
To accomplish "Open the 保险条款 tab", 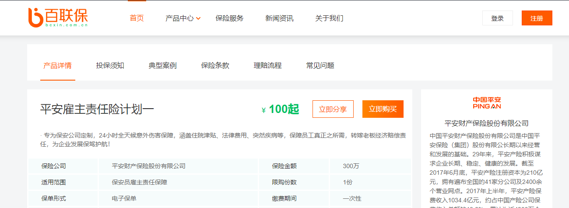I will [x=215, y=66].
